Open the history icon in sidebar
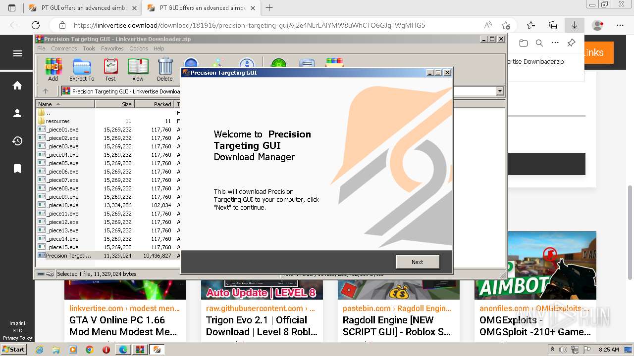 pyautogui.click(x=17, y=141)
